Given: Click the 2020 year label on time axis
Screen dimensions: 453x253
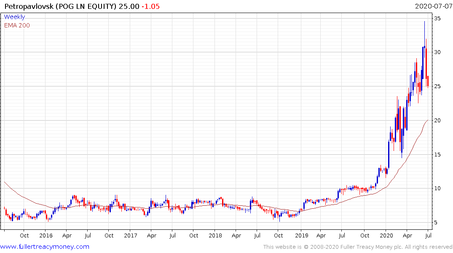Looking at the screenshot, I should [x=386, y=236].
